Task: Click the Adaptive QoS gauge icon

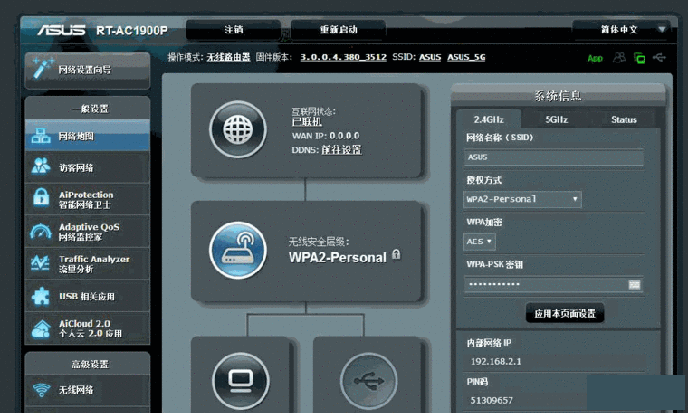Action: pos(41,231)
